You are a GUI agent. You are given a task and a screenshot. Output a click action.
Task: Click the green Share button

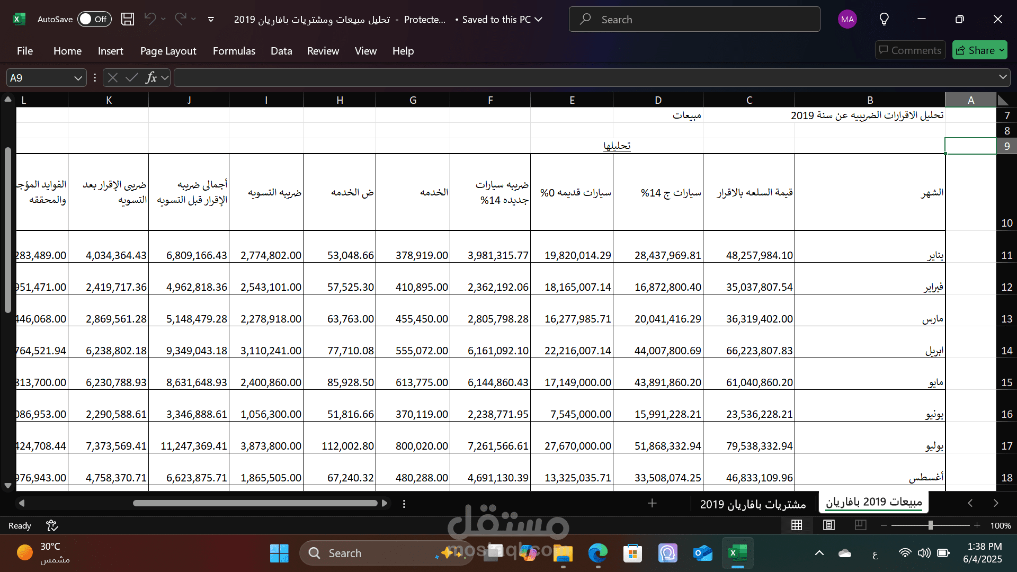tap(979, 50)
